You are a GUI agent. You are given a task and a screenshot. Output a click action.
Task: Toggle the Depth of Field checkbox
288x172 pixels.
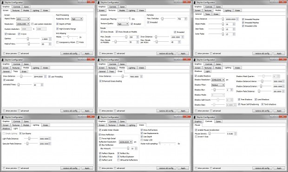(57, 24)
